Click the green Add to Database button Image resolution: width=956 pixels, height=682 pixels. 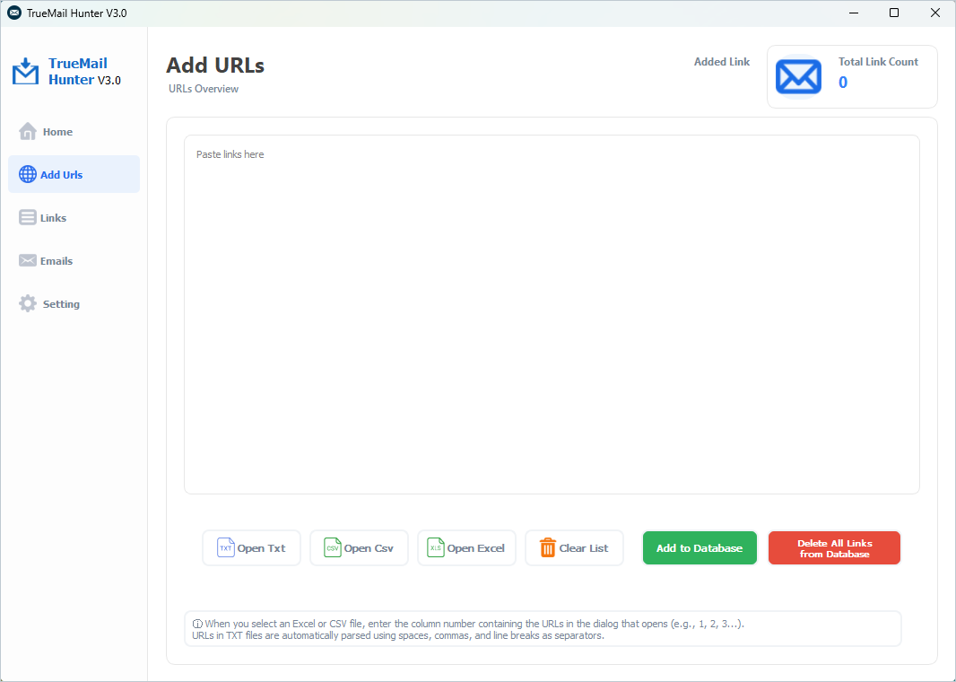pos(700,547)
